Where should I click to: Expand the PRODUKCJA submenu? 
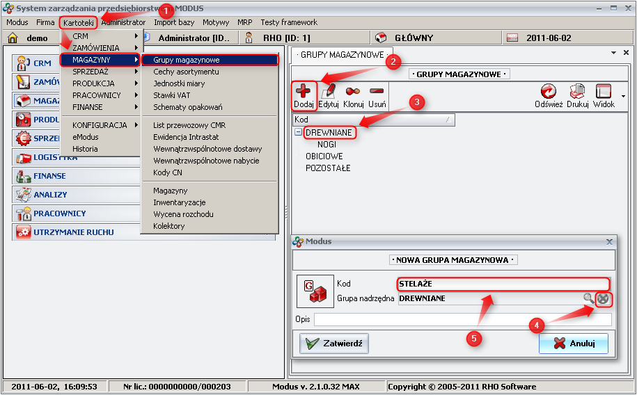click(x=101, y=83)
